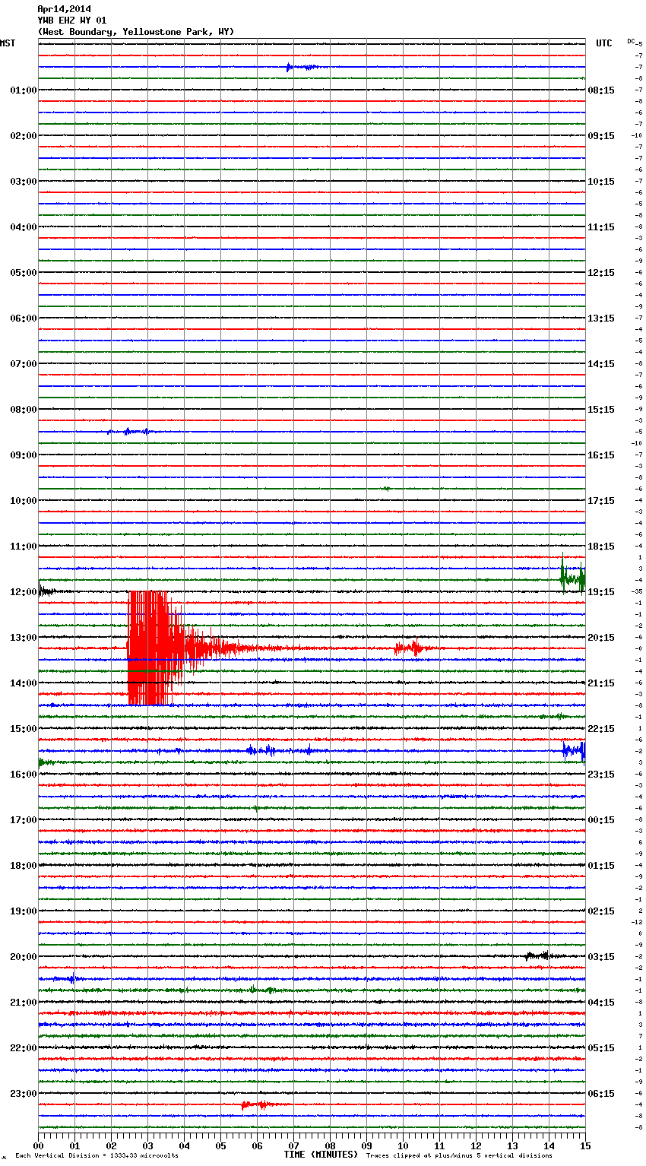Click the West Boundary, Yellowstone Park title
646x1166 pixels.
click(136, 32)
